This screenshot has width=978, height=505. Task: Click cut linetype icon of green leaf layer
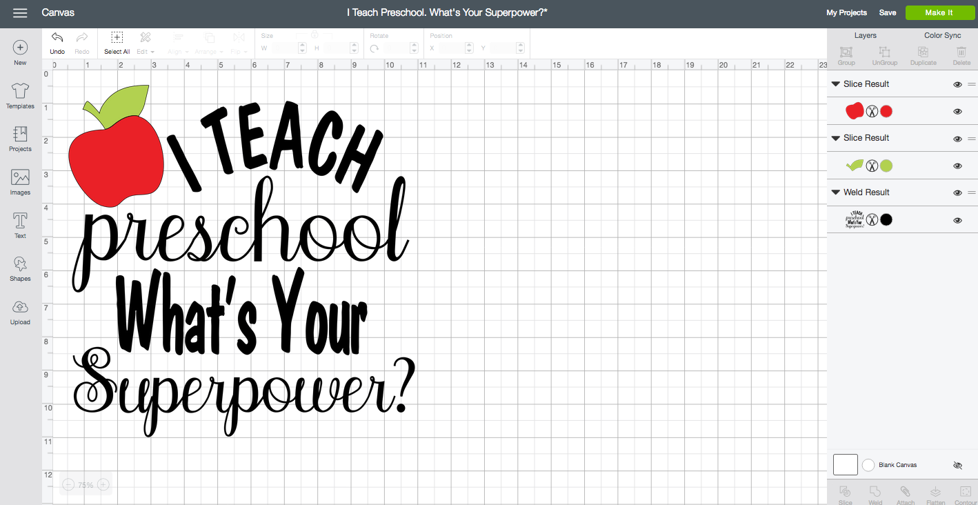[x=872, y=166]
